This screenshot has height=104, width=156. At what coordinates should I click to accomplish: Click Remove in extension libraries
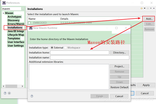(x=119, y=72)
